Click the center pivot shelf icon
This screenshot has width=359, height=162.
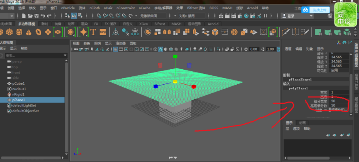(x=115, y=32)
